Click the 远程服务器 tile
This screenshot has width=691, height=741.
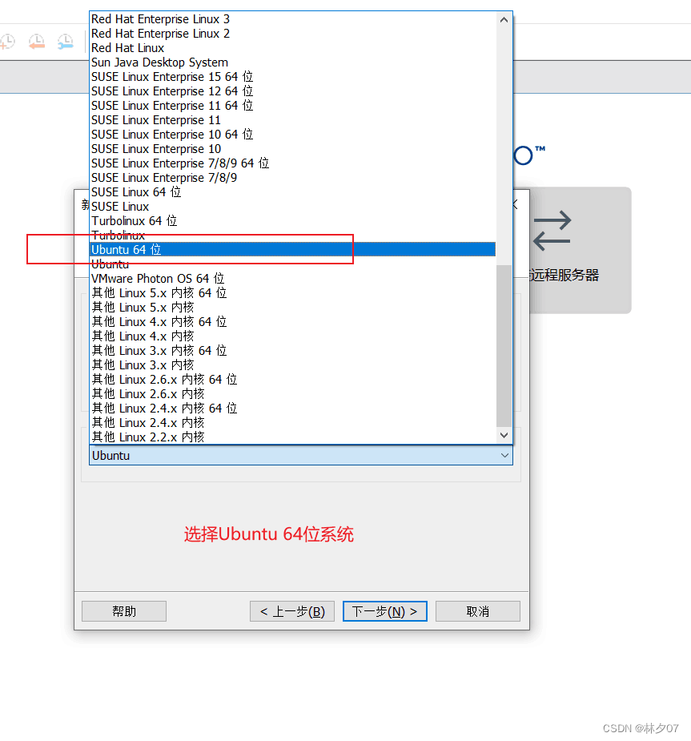(580, 250)
